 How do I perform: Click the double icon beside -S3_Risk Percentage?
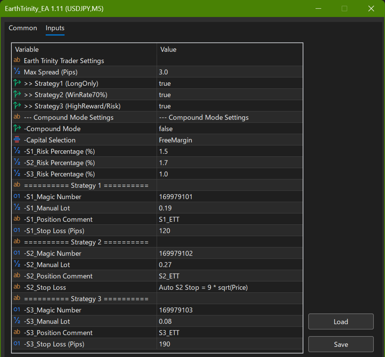(x=17, y=173)
